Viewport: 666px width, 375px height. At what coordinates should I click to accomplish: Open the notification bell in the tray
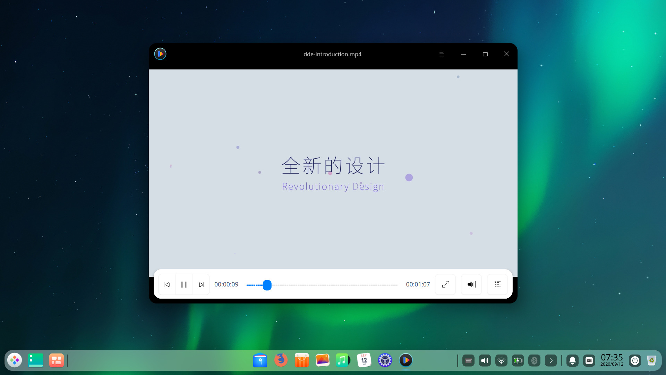572,360
